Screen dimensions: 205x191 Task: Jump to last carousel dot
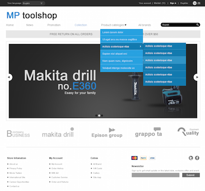click(102, 115)
